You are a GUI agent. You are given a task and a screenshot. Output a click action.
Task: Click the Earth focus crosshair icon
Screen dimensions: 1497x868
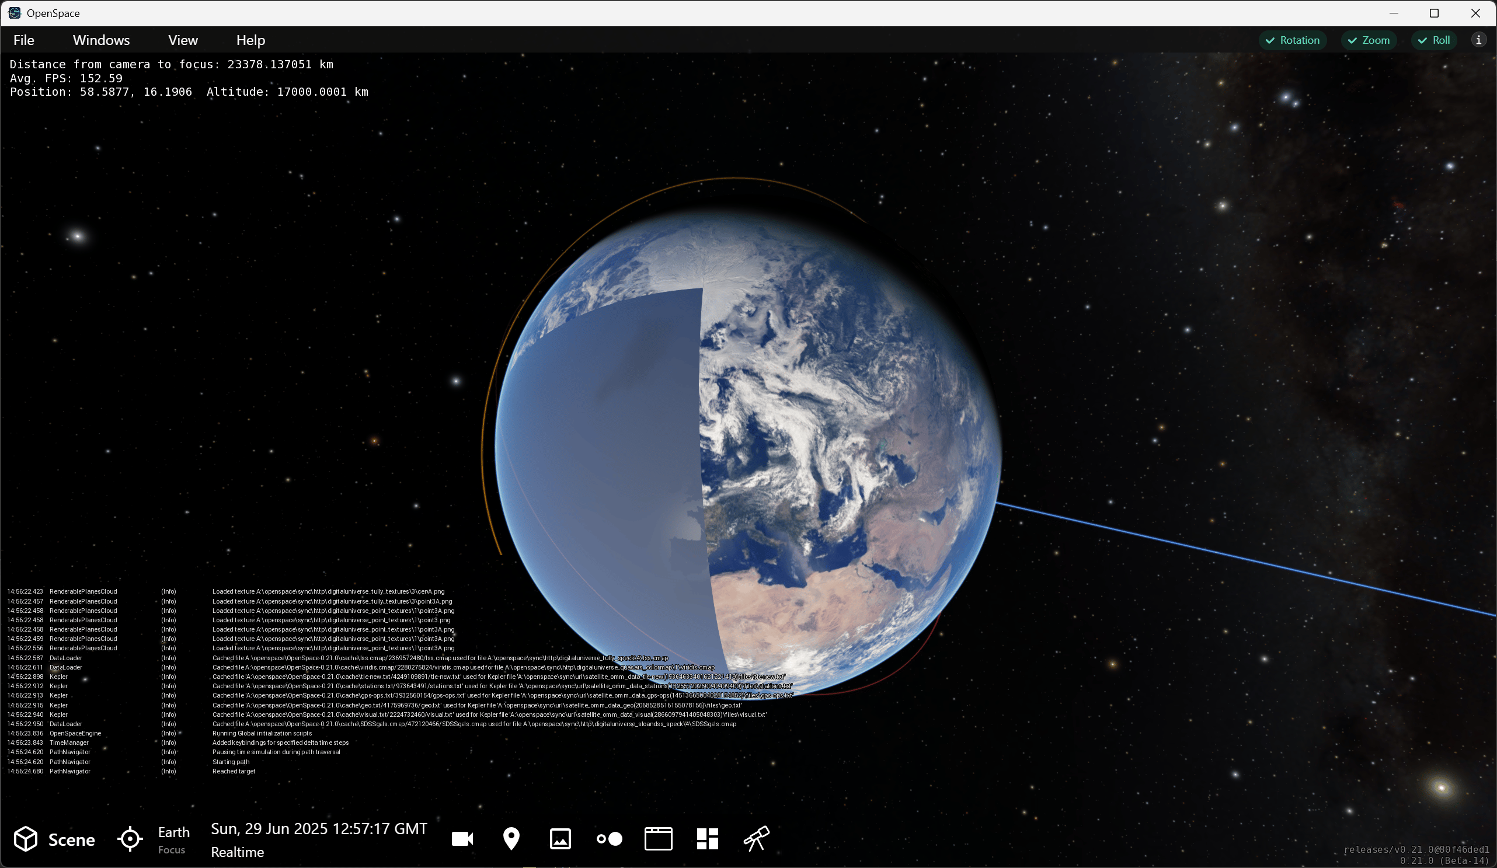(130, 839)
